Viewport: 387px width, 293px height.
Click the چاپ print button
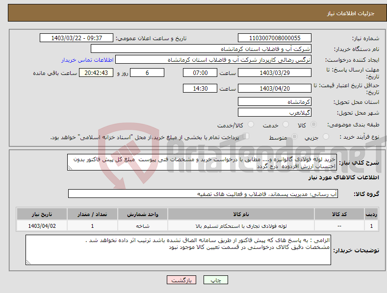click(216, 280)
